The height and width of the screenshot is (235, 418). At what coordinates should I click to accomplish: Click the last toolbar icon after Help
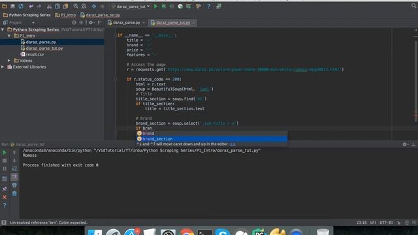219,6
